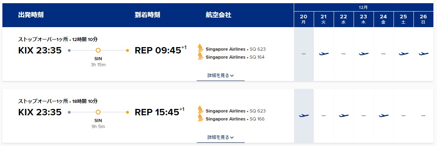This screenshot has width=437, height=146.
Task: Click the 到着時刻 column heading
Action: (147, 15)
